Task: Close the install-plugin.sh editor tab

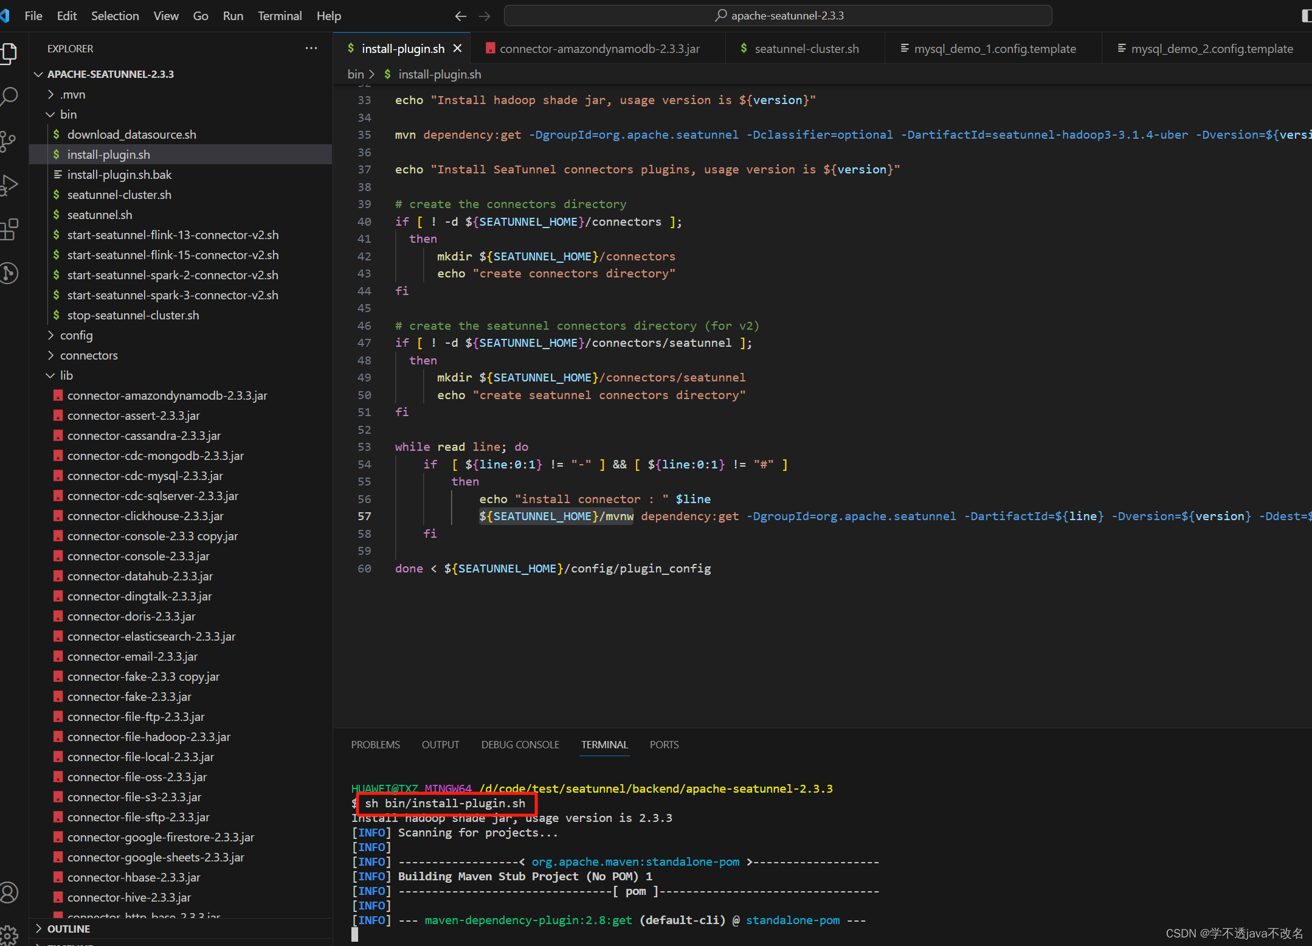Action: [458, 49]
